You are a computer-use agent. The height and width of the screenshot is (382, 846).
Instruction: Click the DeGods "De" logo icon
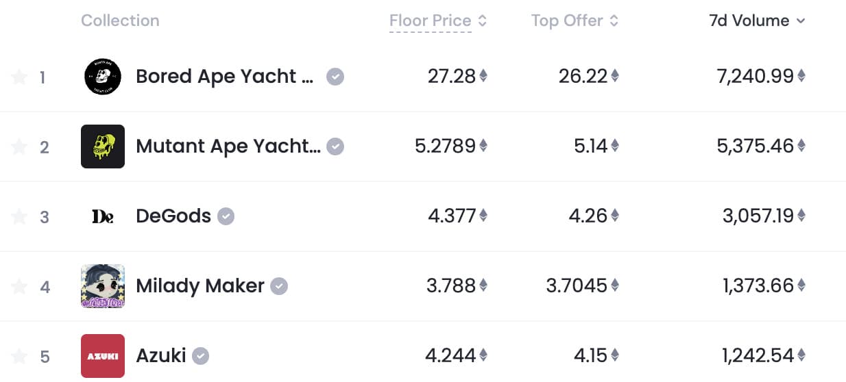coord(103,216)
